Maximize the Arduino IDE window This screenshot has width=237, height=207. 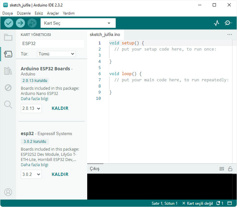pos(214,5)
